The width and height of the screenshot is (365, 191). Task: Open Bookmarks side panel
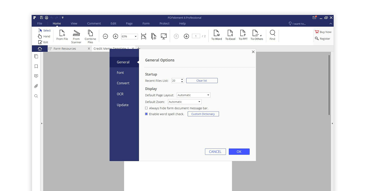pyautogui.click(x=36, y=66)
